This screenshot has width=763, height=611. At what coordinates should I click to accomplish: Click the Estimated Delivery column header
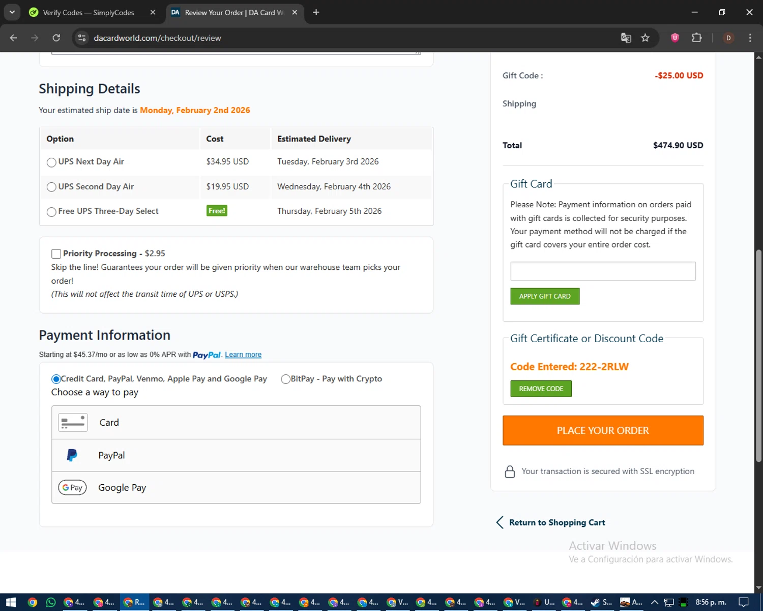point(314,138)
